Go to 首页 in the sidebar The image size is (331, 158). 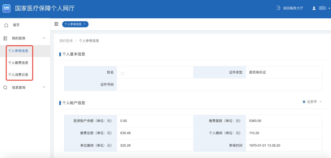pos(16,25)
